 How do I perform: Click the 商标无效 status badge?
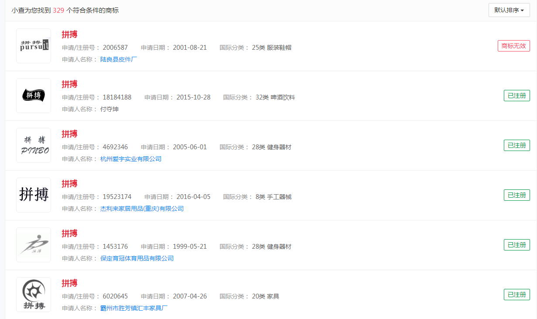click(x=514, y=46)
